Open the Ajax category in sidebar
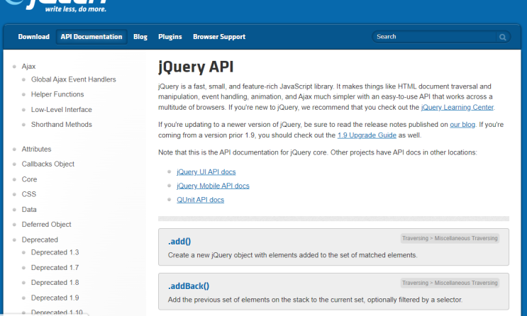527x316 pixels. (x=28, y=67)
